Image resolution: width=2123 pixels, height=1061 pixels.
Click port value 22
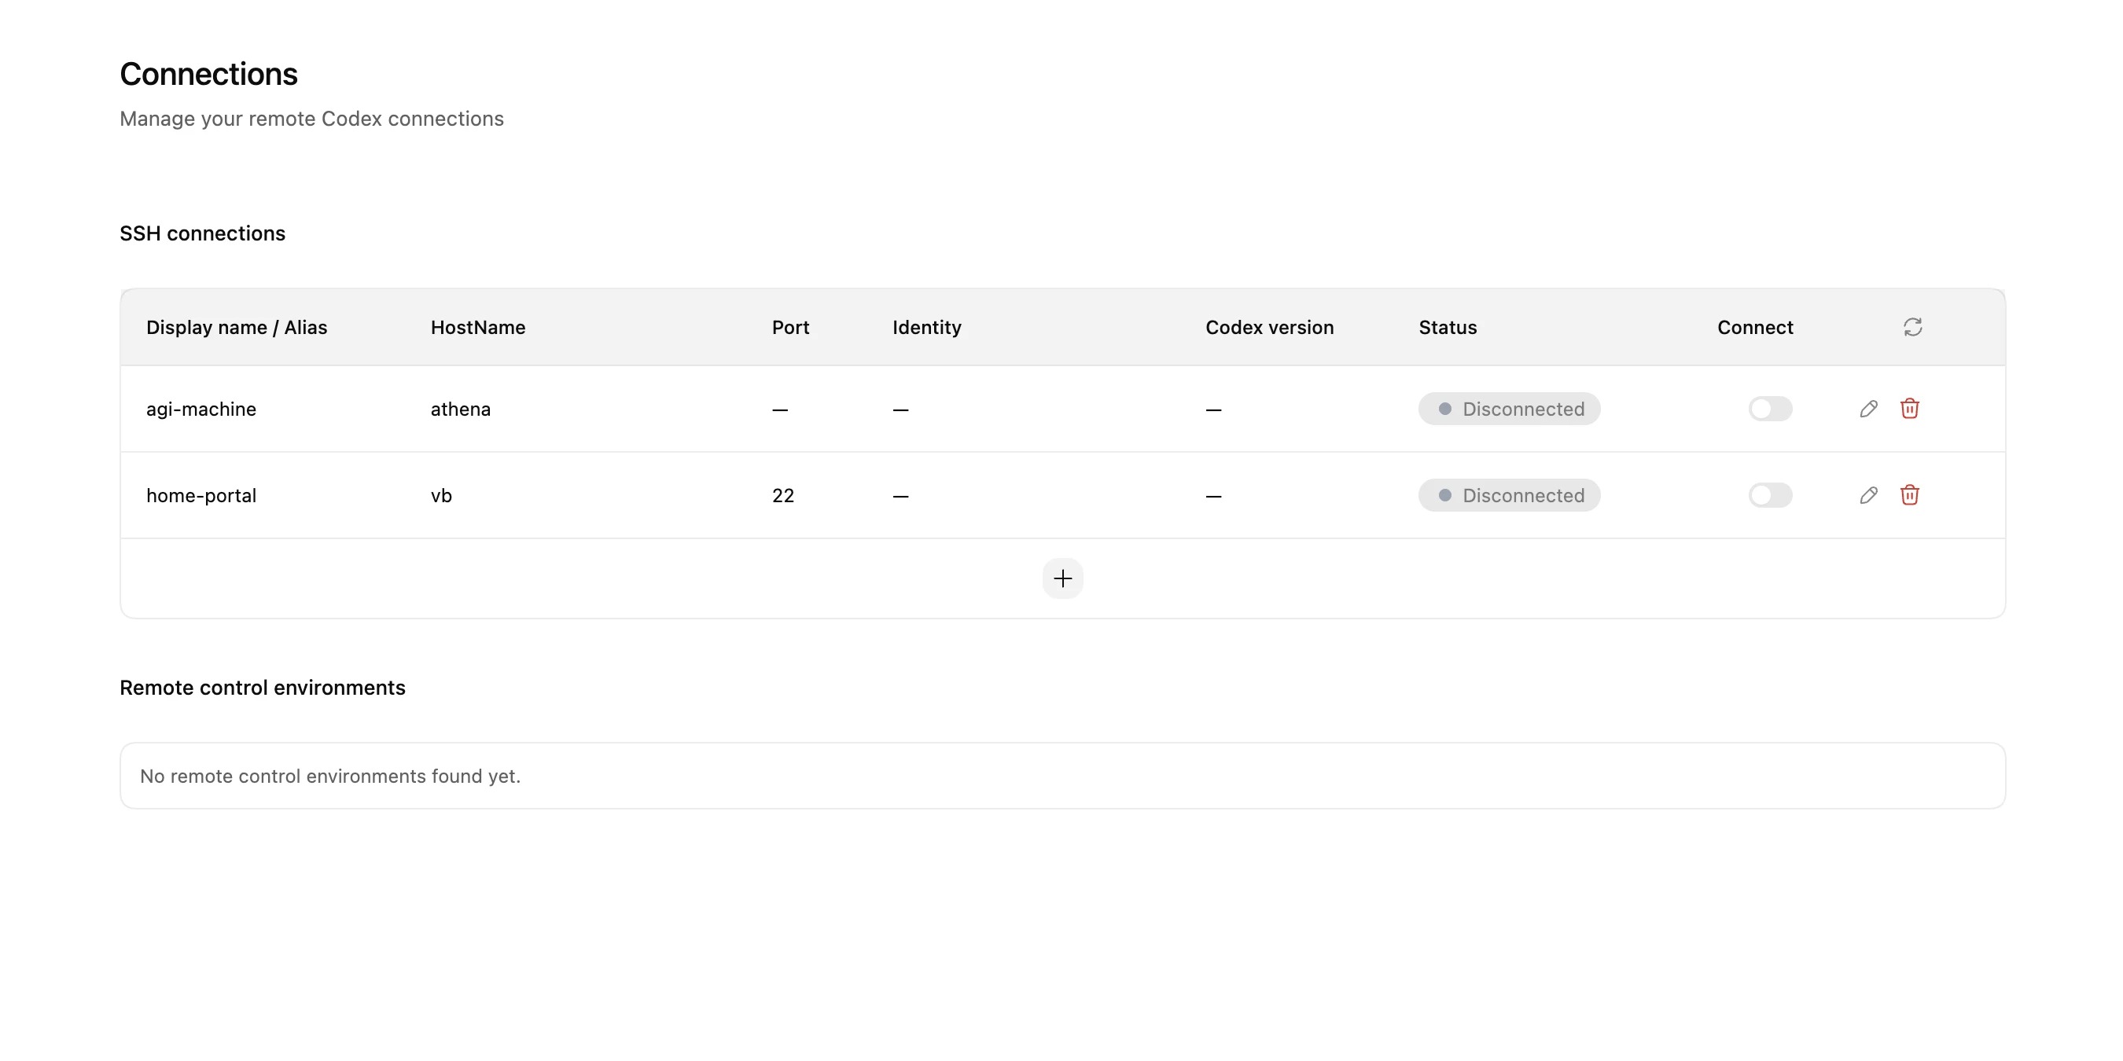tap(783, 496)
